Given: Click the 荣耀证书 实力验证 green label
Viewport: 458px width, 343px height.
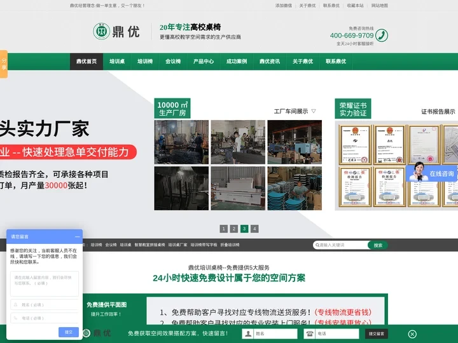Looking at the screenshot, I should pos(353,109).
